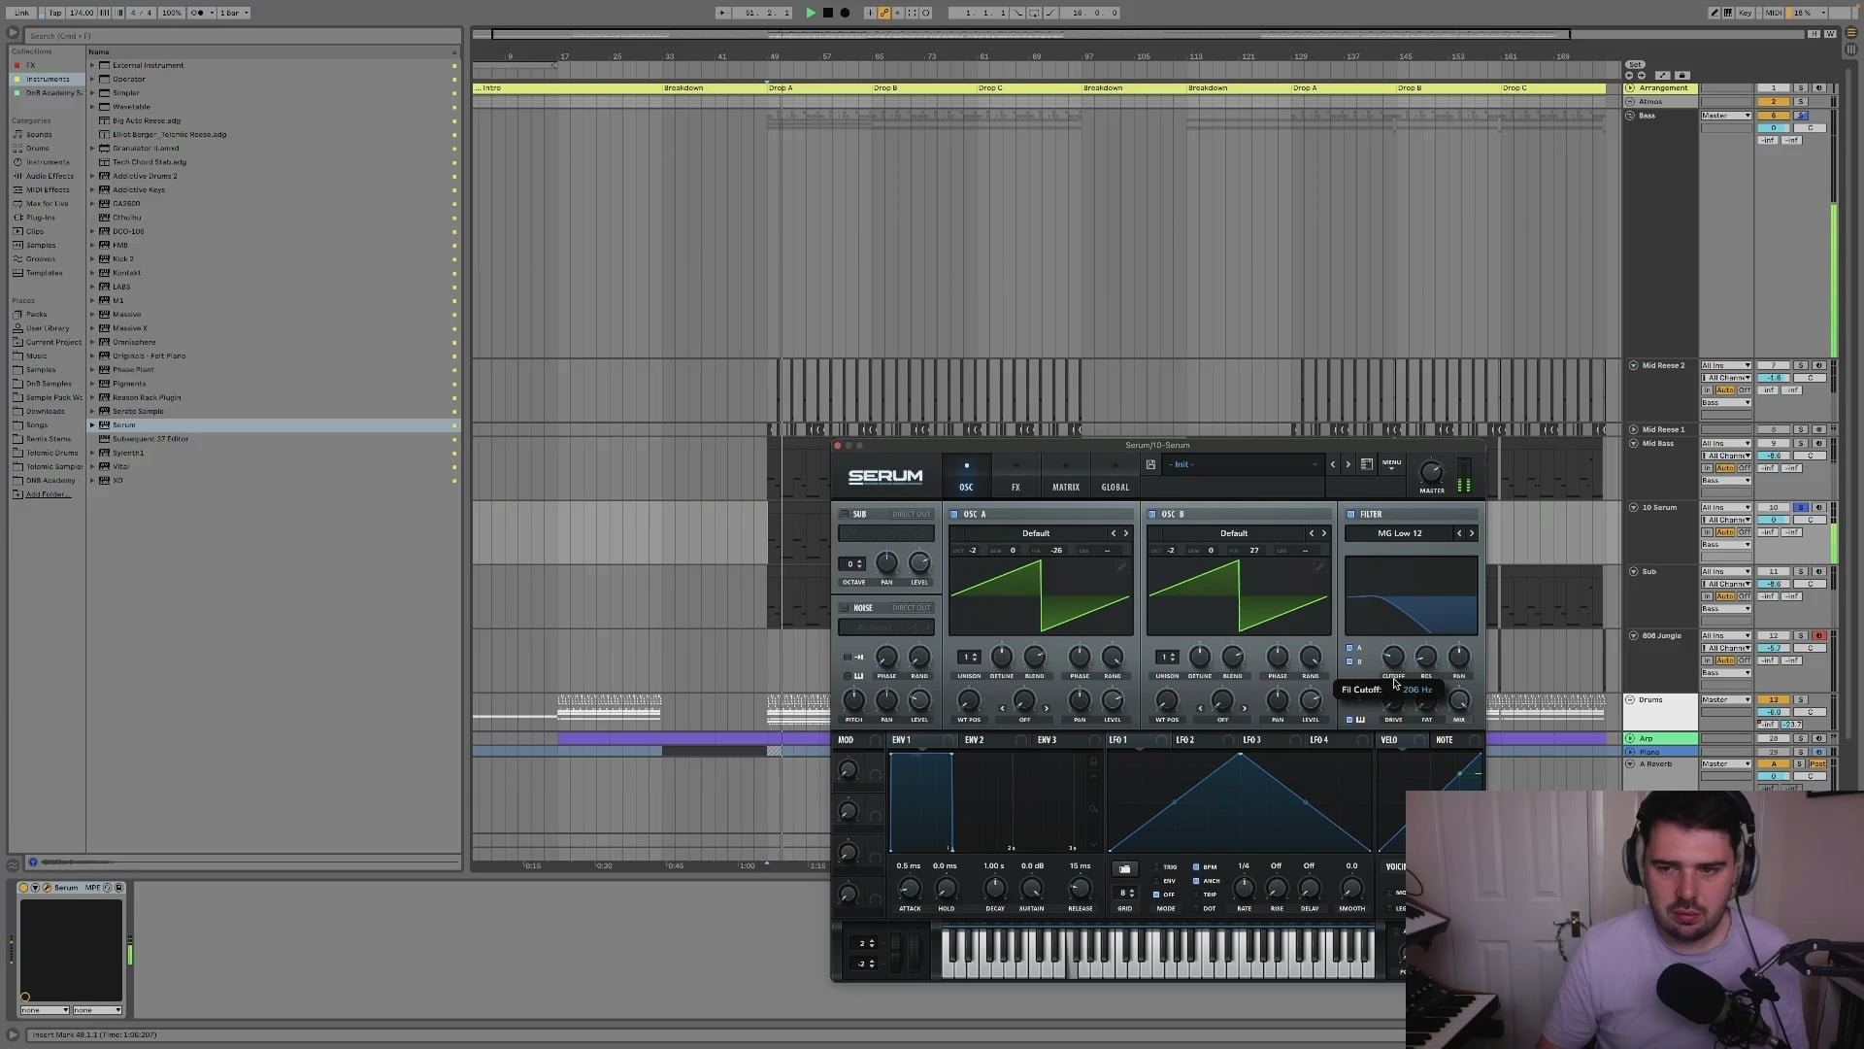Click the lock envelopes icon under Set
This screenshot has width=1864, height=1049.
[1682, 76]
